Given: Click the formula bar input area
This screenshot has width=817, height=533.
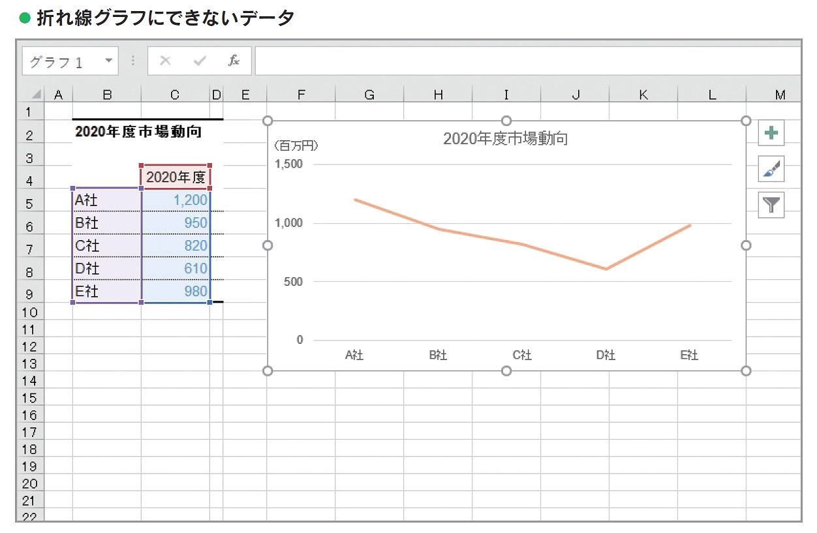Looking at the screenshot, I should [x=527, y=61].
